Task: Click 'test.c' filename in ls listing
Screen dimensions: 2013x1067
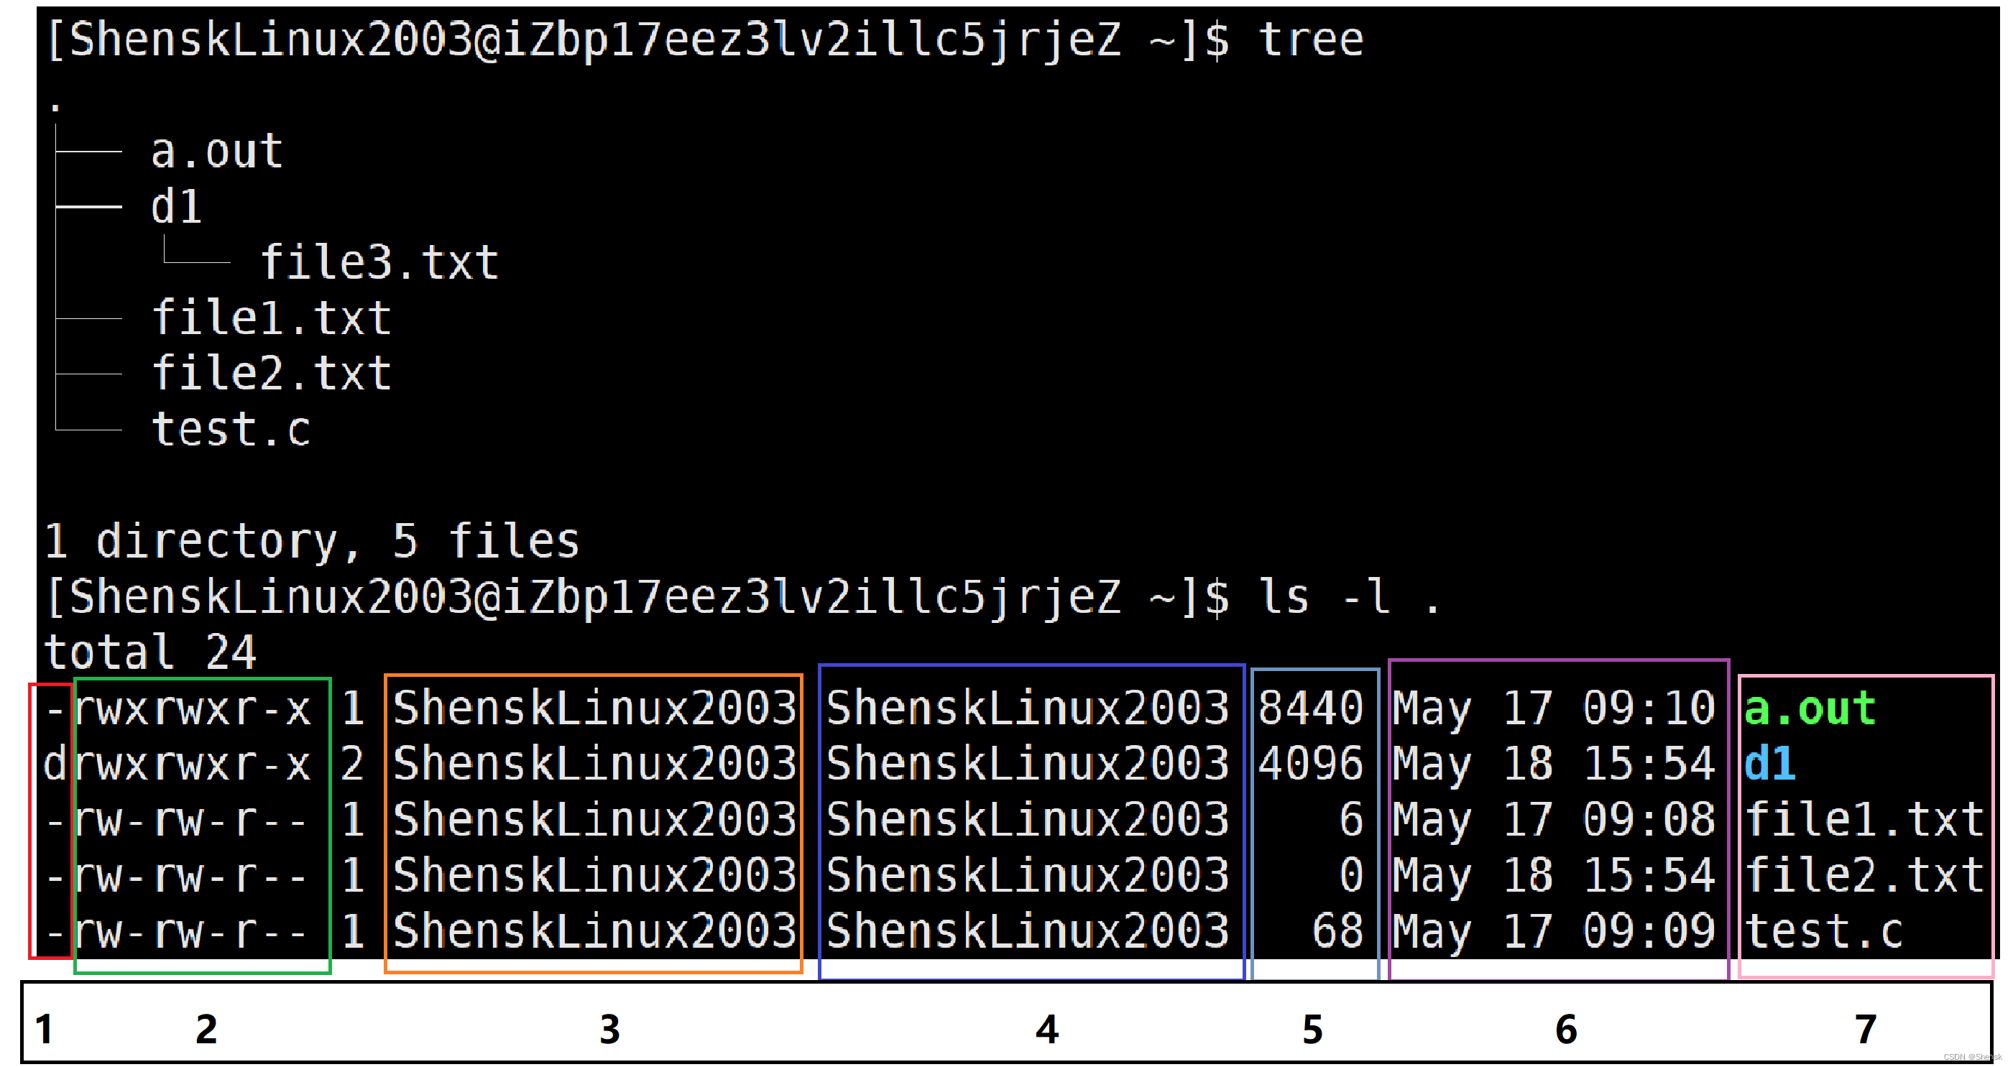Action: coord(1825,932)
